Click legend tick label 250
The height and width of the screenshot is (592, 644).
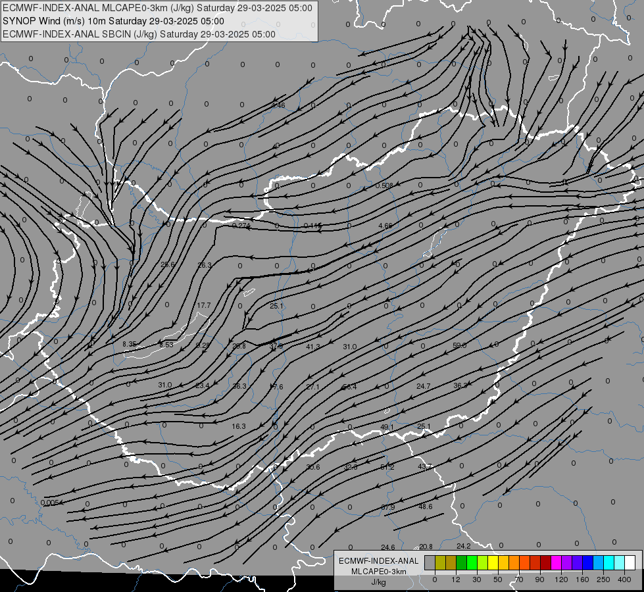(x=603, y=580)
